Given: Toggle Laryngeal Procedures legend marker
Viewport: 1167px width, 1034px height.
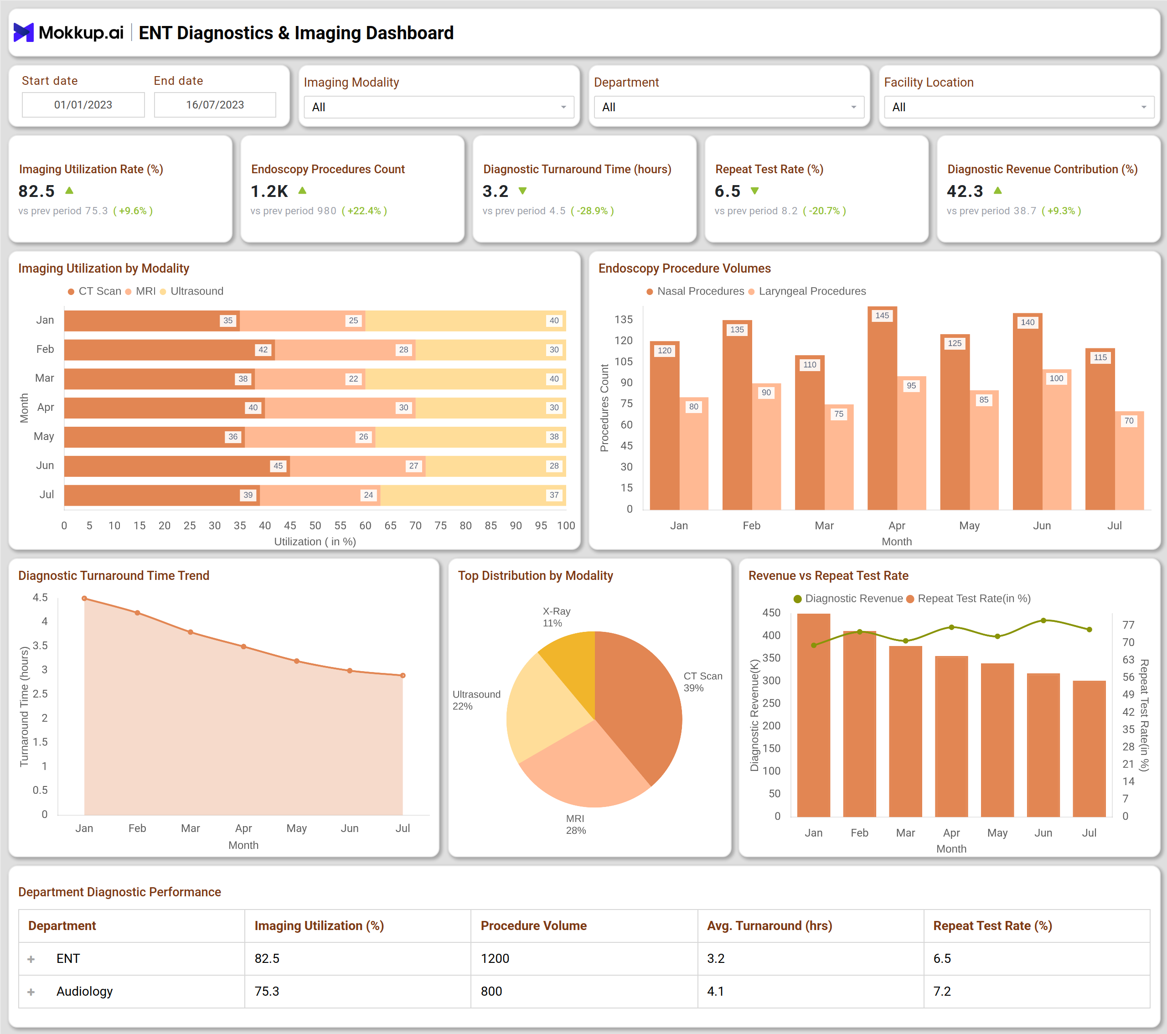Looking at the screenshot, I should [x=751, y=292].
